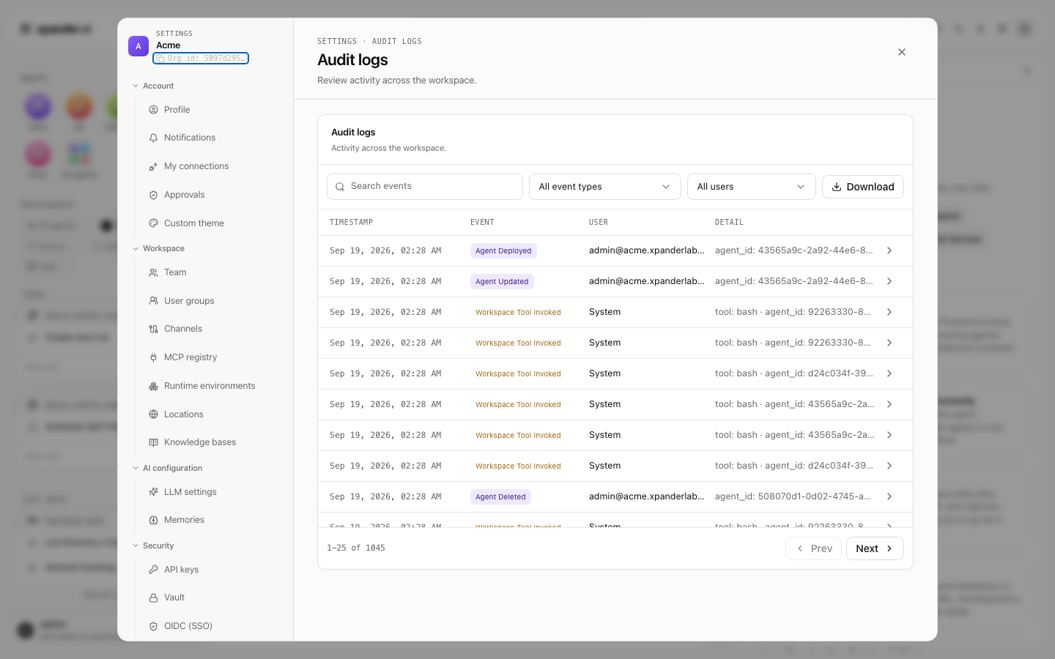
Task: Open Notifications settings page
Action: [212, 138]
